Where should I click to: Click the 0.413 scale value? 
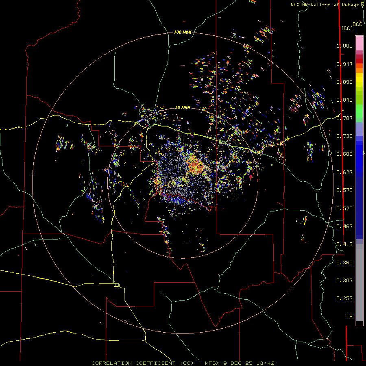point(344,244)
